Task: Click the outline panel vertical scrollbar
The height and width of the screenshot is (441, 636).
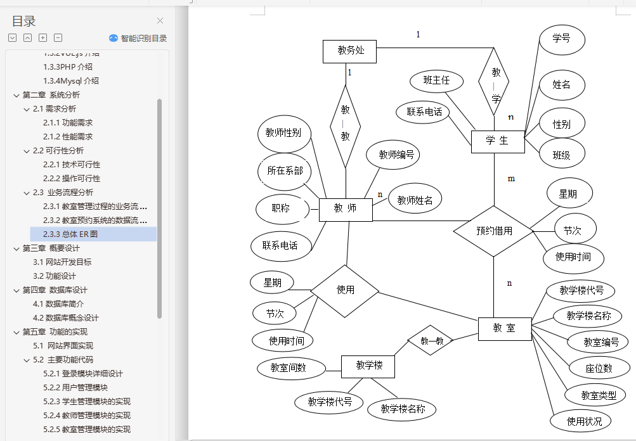Action: pyautogui.click(x=159, y=208)
